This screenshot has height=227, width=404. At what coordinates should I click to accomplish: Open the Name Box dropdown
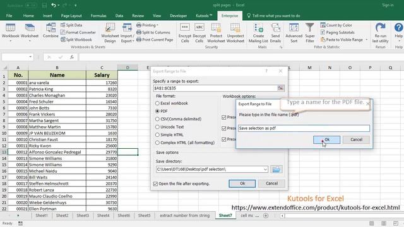pyautogui.click(x=30, y=57)
